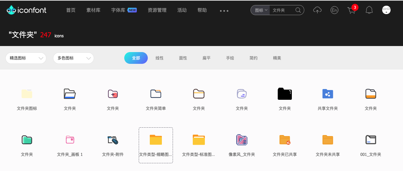403x171 pixels.
Task: Select the pink 文件夹_画板 1 icon
Action: pyautogui.click(x=70, y=140)
